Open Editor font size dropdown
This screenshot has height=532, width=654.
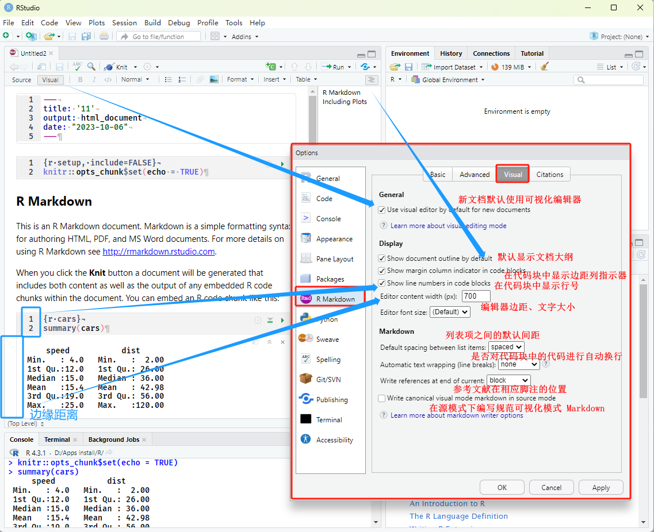coord(450,311)
